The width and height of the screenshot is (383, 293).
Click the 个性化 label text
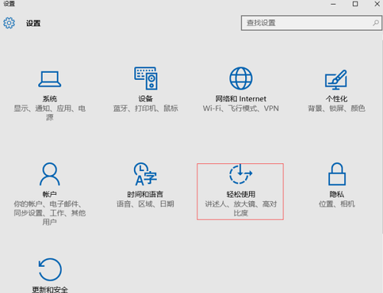point(336,99)
